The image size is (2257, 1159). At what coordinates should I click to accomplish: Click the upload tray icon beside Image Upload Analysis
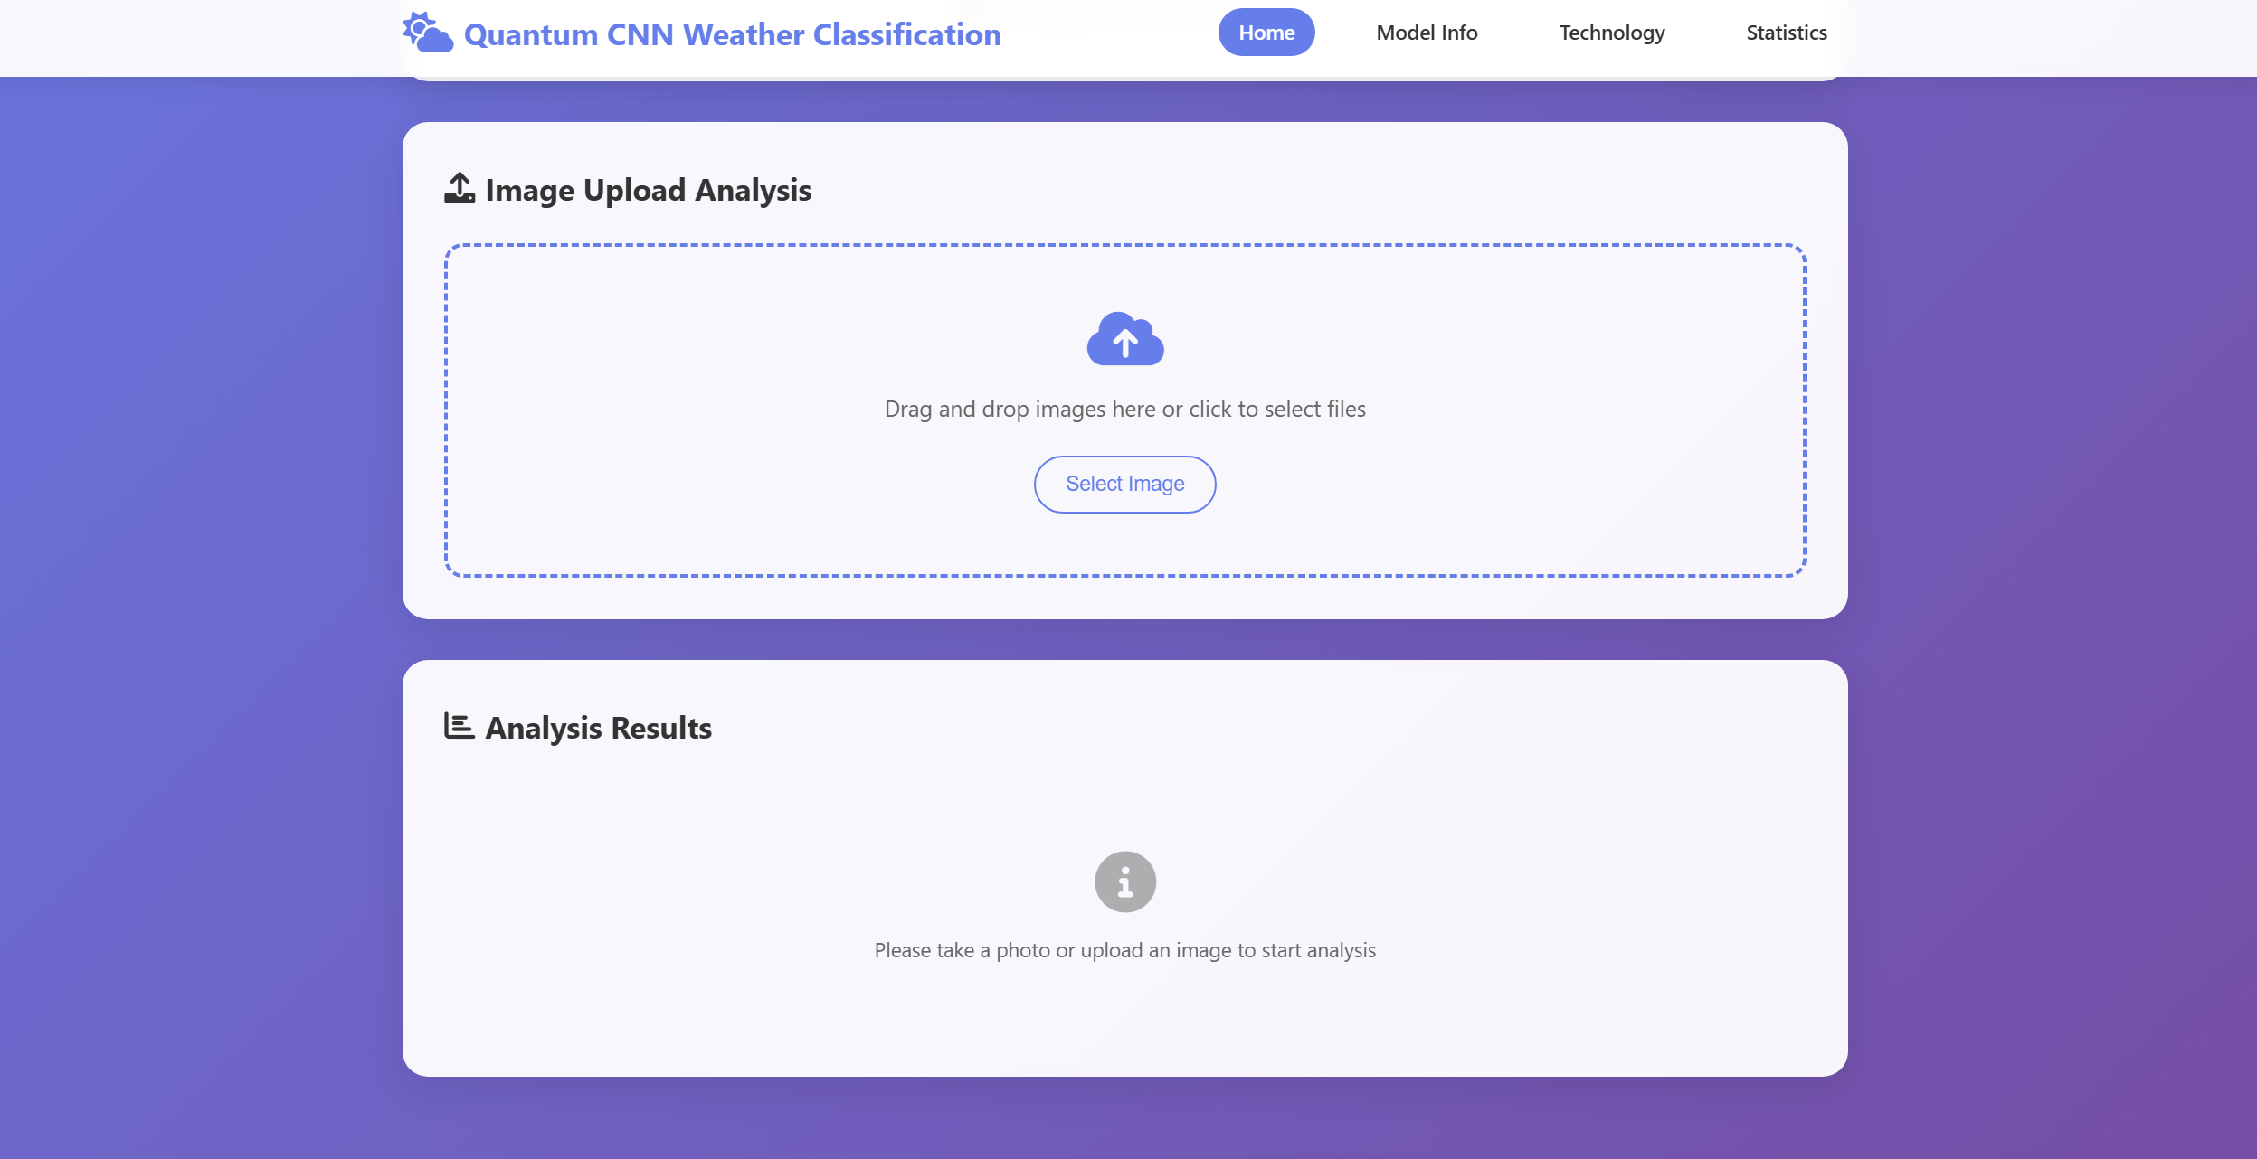tap(460, 188)
